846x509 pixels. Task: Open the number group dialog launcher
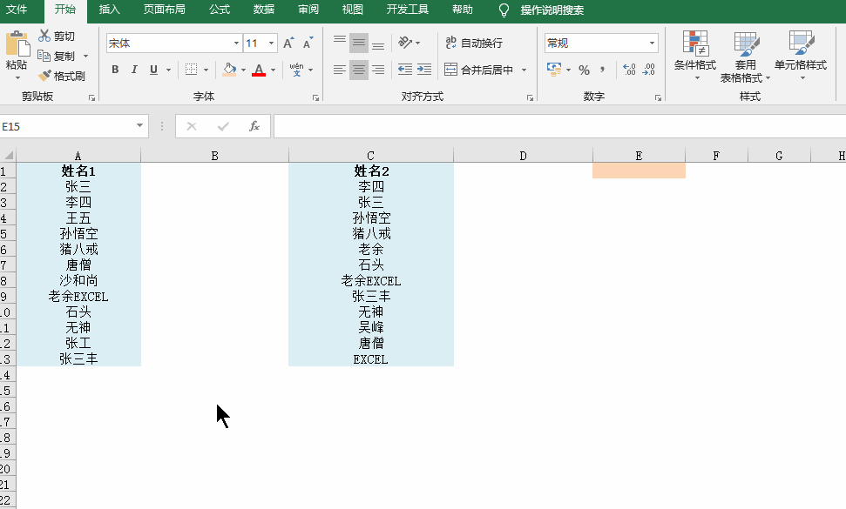[x=658, y=98]
